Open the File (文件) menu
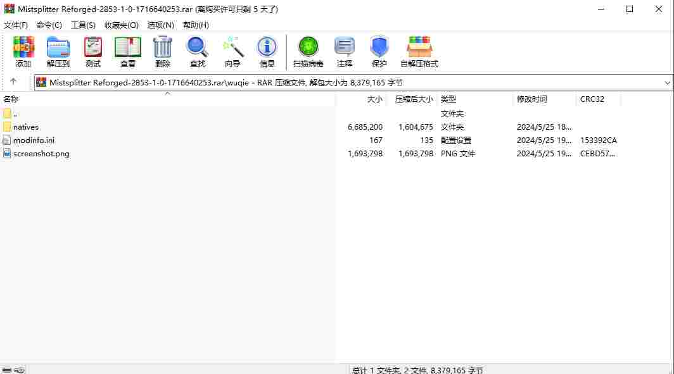The image size is (674, 374). (16, 25)
